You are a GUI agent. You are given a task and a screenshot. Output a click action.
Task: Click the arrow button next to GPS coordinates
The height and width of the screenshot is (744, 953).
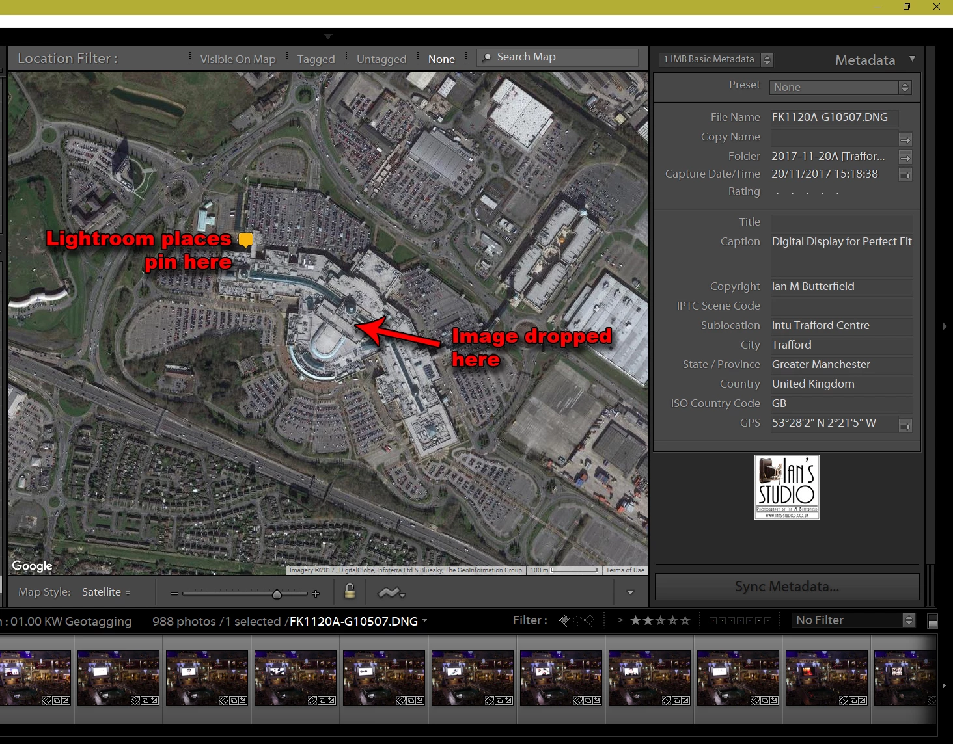(905, 425)
